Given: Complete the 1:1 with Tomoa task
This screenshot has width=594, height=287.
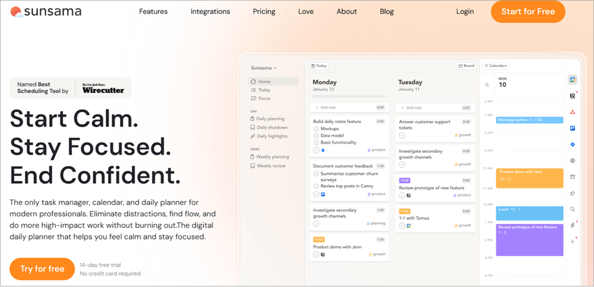Looking at the screenshot, I should tap(402, 226).
